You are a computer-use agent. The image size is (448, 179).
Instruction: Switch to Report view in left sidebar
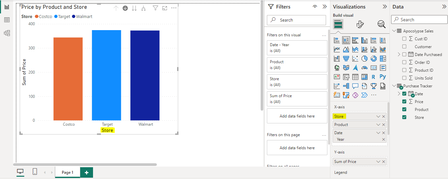pyautogui.click(x=7, y=7)
